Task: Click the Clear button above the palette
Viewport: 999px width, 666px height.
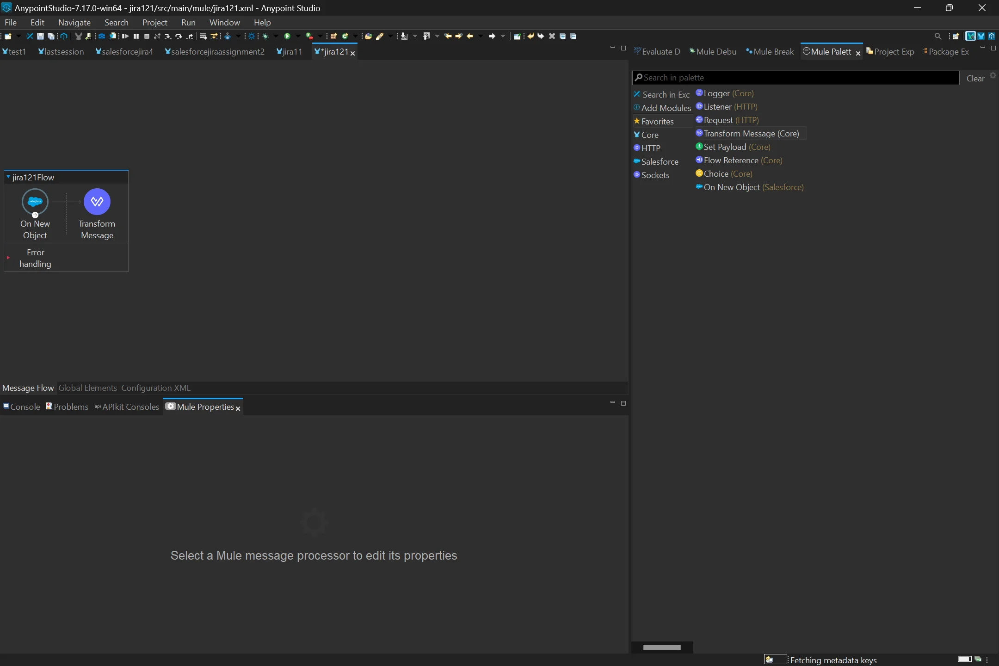Action: point(975,78)
